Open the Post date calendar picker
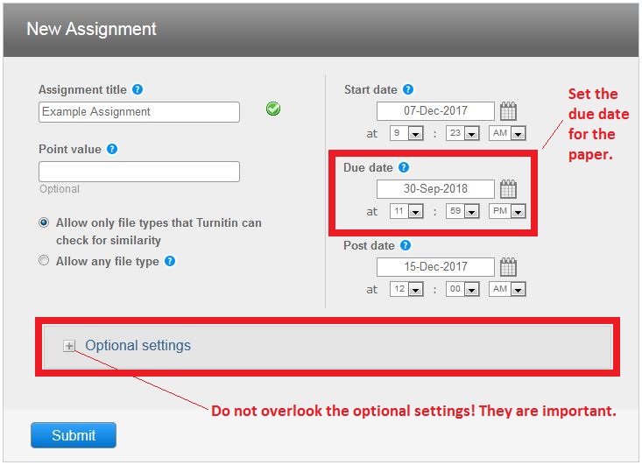This screenshot has height=465, width=642. click(x=508, y=267)
